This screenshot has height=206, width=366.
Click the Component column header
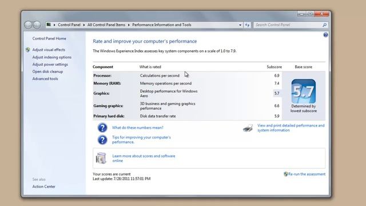[103, 67]
